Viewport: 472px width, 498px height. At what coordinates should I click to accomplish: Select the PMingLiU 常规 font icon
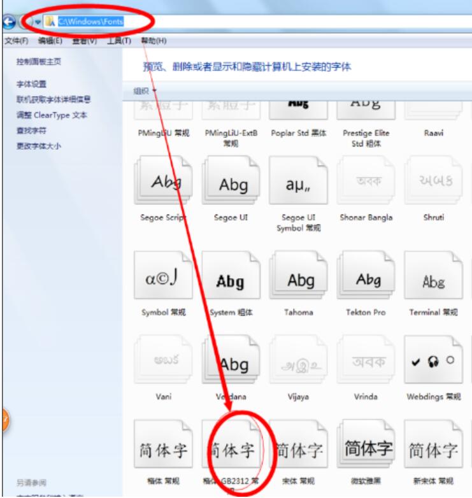point(163,111)
